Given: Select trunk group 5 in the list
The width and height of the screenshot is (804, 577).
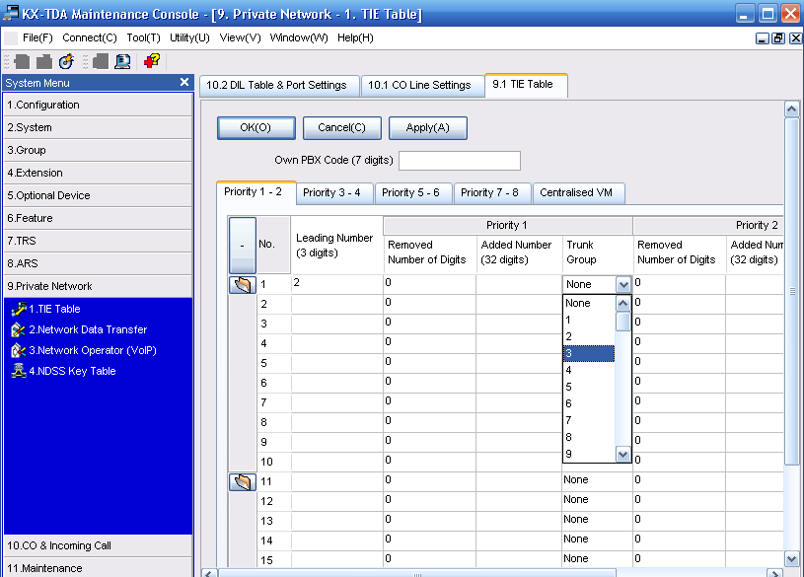Looking at the screenshot, I should [589, 388].
